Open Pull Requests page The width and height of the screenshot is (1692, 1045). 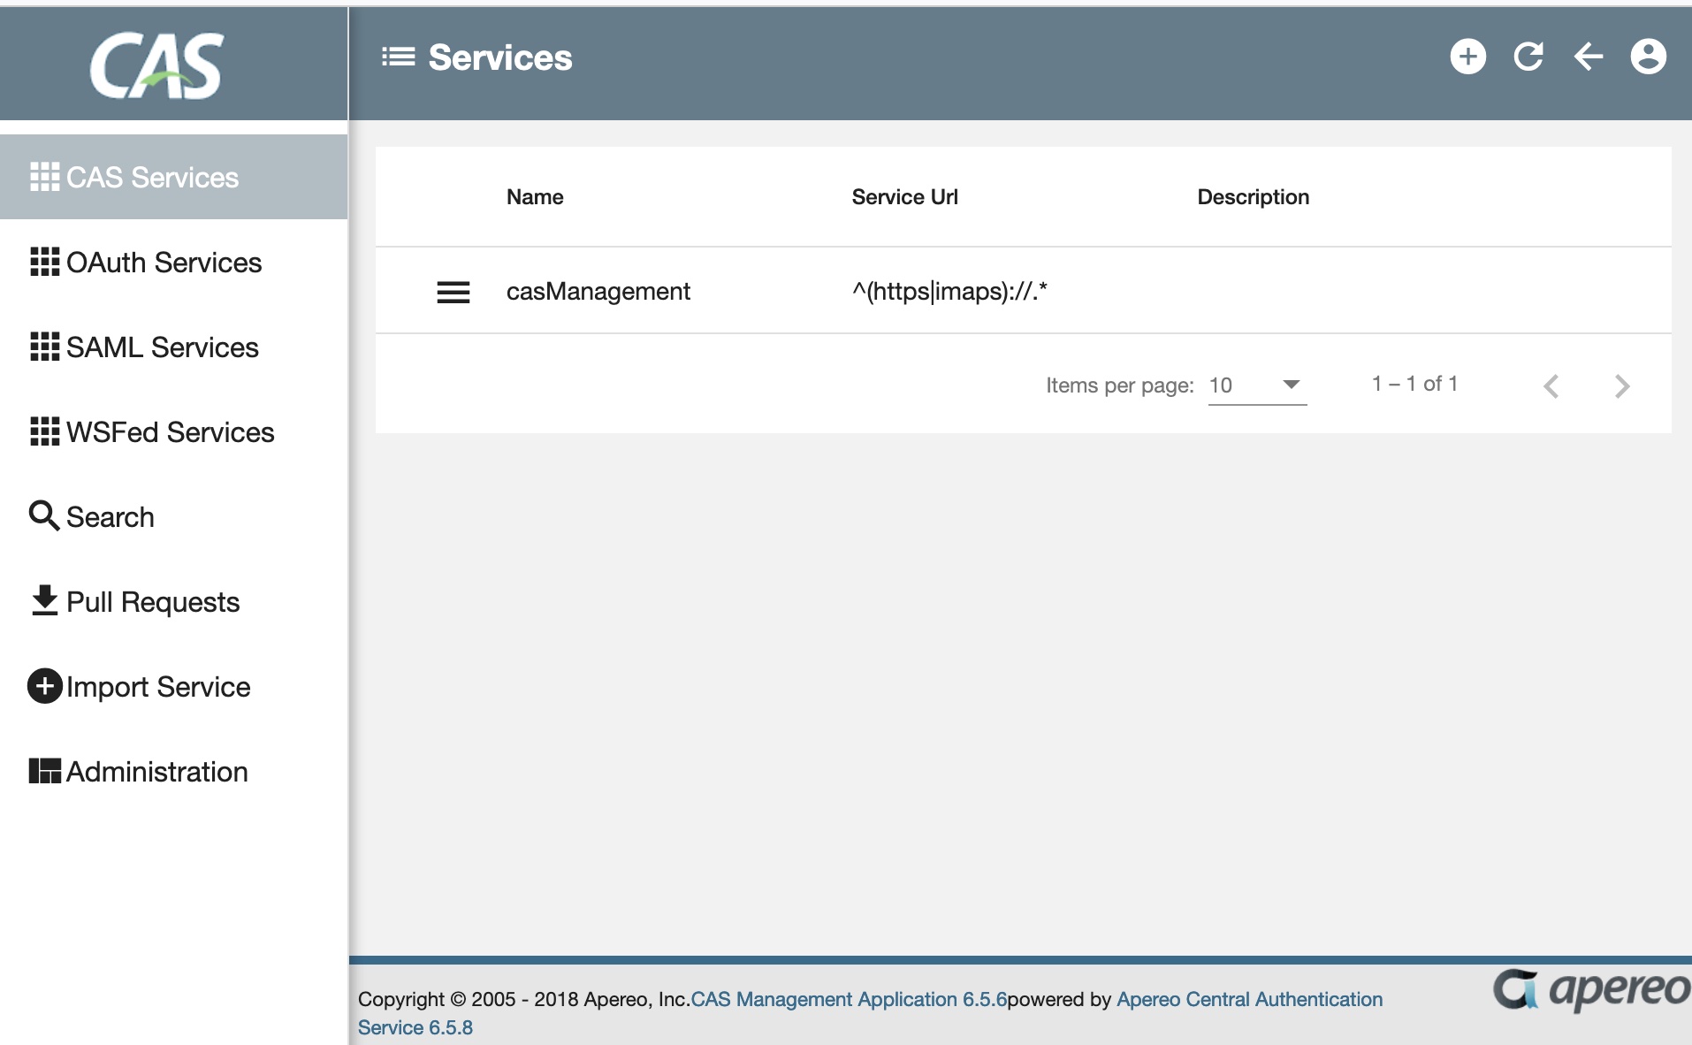point(173,601)
